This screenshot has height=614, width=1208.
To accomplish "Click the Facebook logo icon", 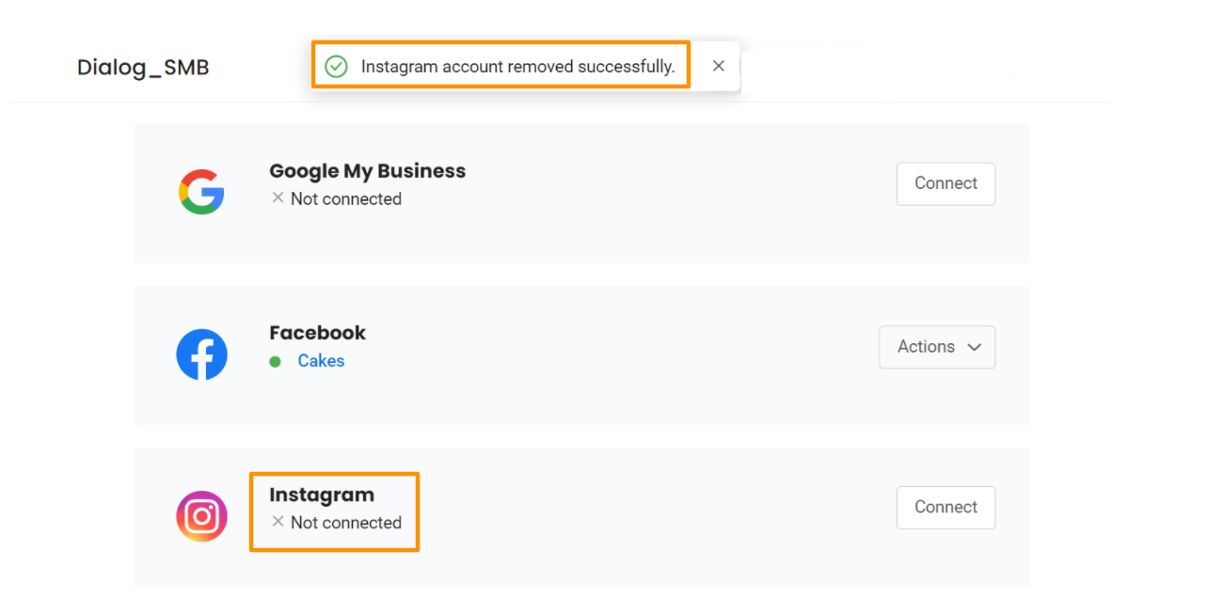I will pyautogui.click(x=201, y=354).
